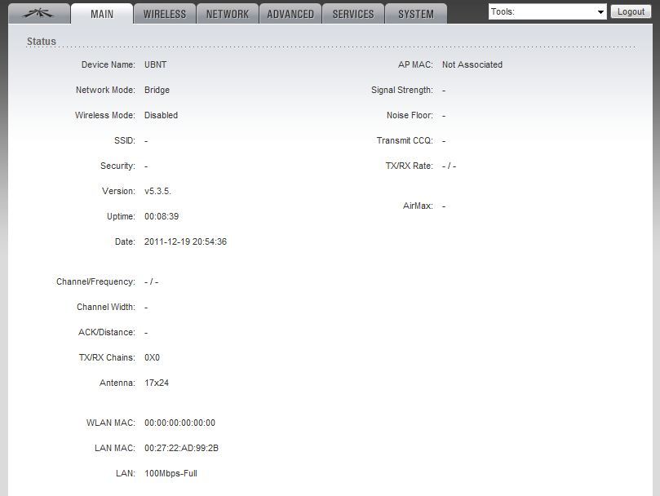Select LAN MAC 00:27:22:AD:99:2B
The height and width of the screenshot is (496, 660).
coord(181,448)
